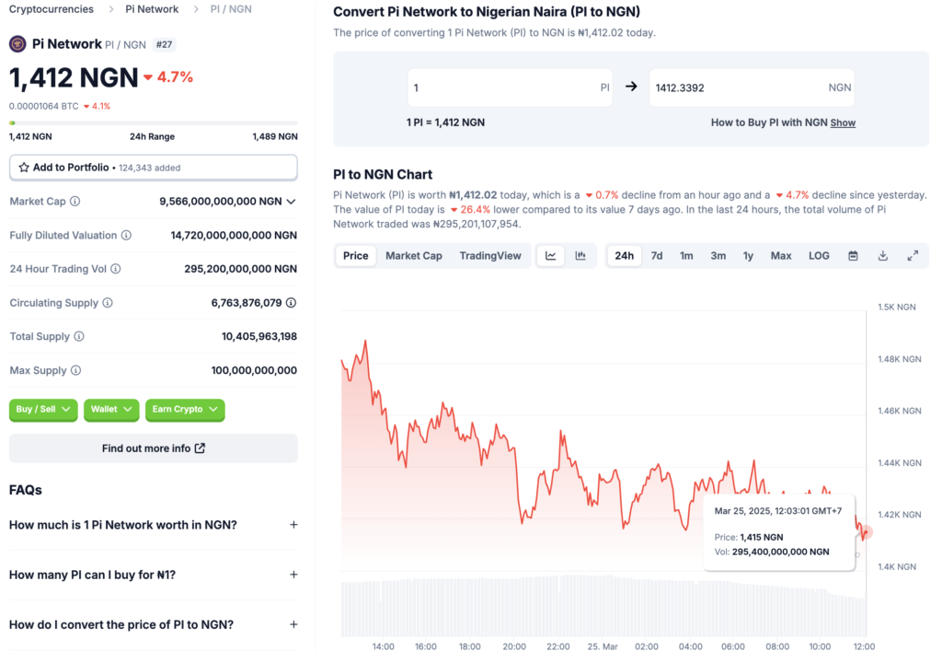Click the conversion arrow between PI and NGN
The height and width of the screenshot is (651, 942).
tap(631, 87)
